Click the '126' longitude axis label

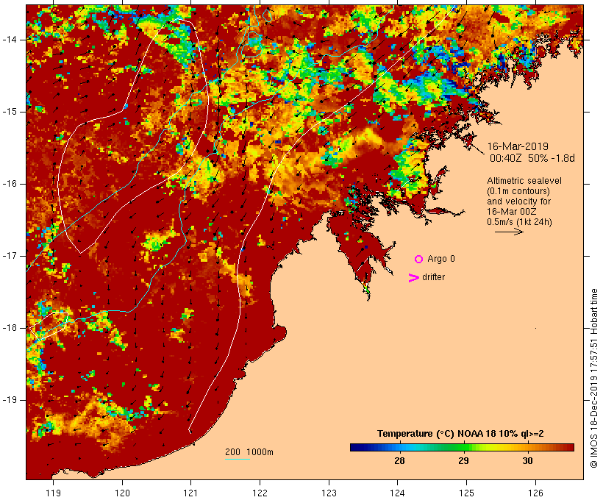[x=535, y=493]
